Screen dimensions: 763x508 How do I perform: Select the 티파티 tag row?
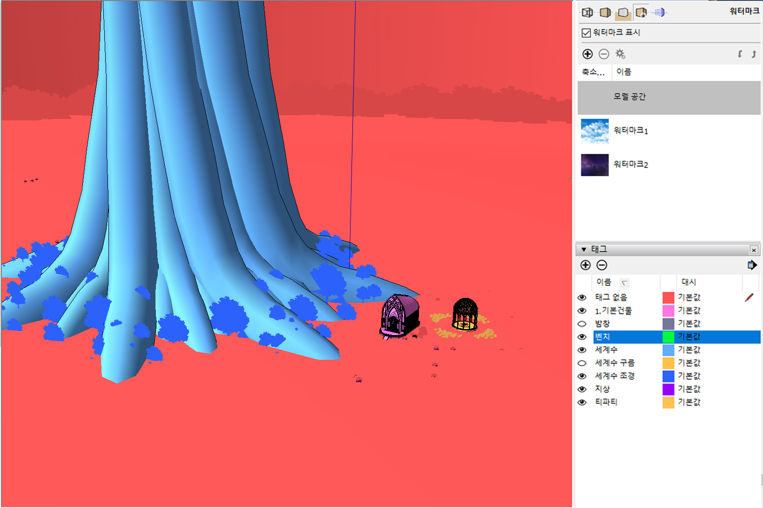606,402
